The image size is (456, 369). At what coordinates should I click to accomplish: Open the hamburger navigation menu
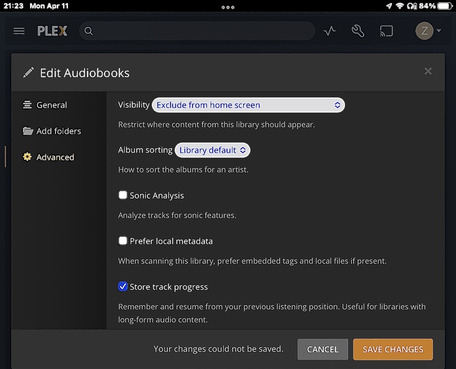pyautogui.click(x=19, y=31)
